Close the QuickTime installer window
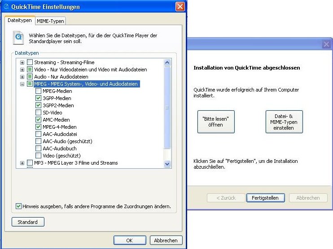Screen dimensions: 333x249 326,44
